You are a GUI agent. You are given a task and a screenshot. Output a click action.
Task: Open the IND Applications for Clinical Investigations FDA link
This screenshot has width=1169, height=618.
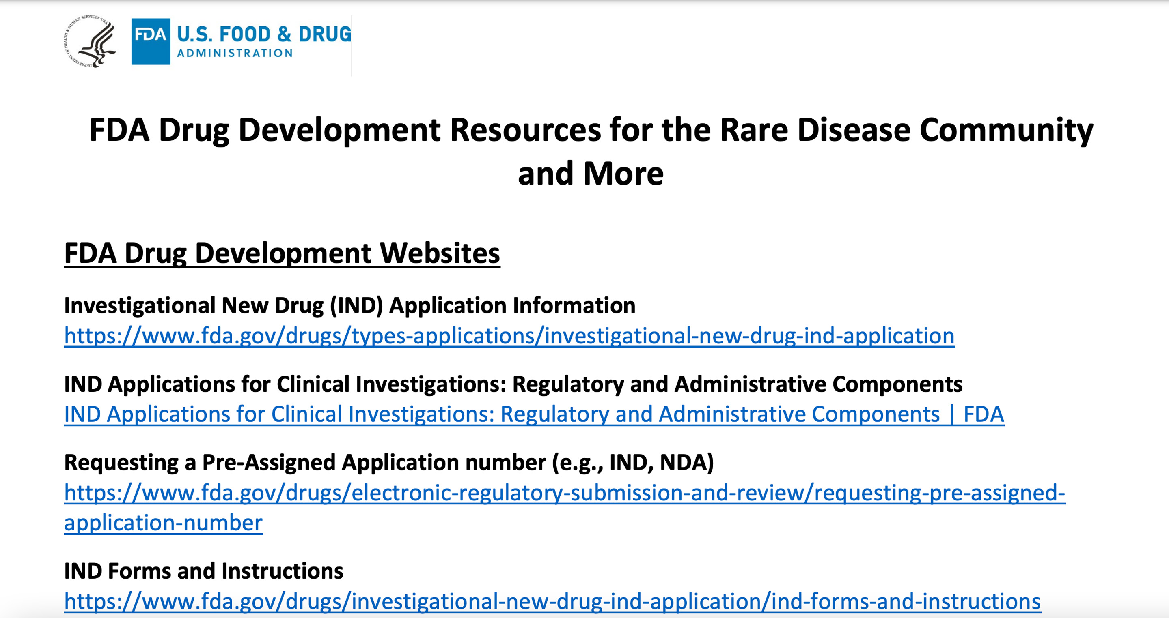pos(534,414)
